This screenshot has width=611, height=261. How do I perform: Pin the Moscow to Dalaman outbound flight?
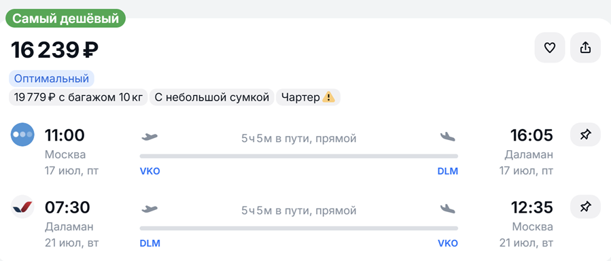[585, 135]
